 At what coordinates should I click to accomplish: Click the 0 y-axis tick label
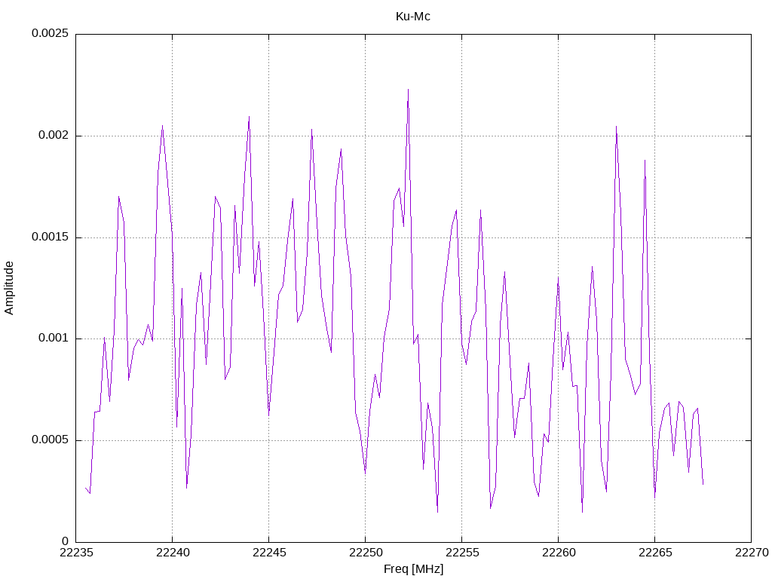coord(65,541)
